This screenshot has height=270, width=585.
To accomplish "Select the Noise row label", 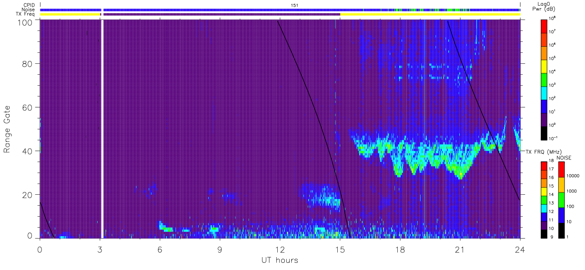I will [28, 10].
